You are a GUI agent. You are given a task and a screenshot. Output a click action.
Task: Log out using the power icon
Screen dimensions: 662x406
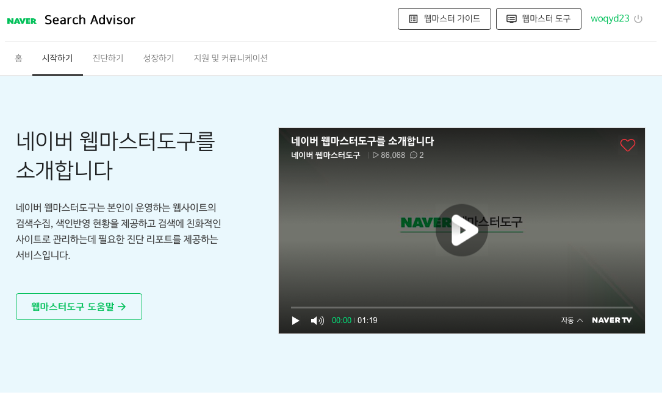pyautogui.click(x=638, y=19)
